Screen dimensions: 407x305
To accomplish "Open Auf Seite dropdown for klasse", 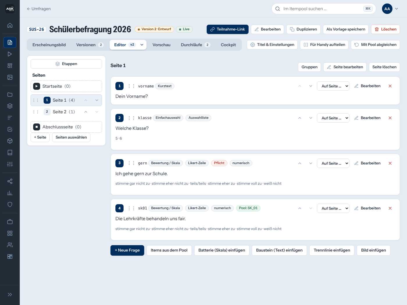I will [333, 118].
